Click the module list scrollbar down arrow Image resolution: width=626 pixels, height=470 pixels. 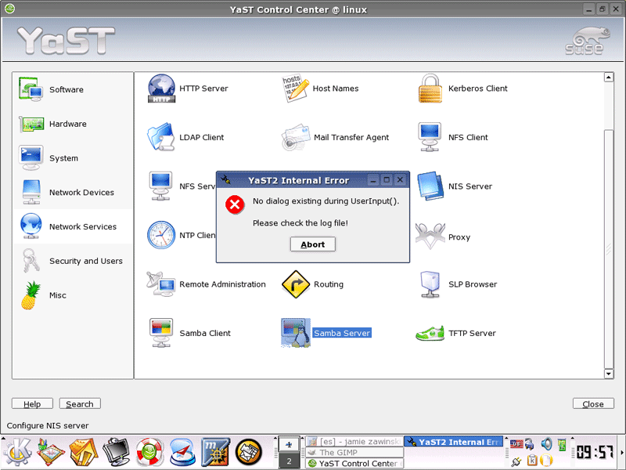(x=609, y=374)
